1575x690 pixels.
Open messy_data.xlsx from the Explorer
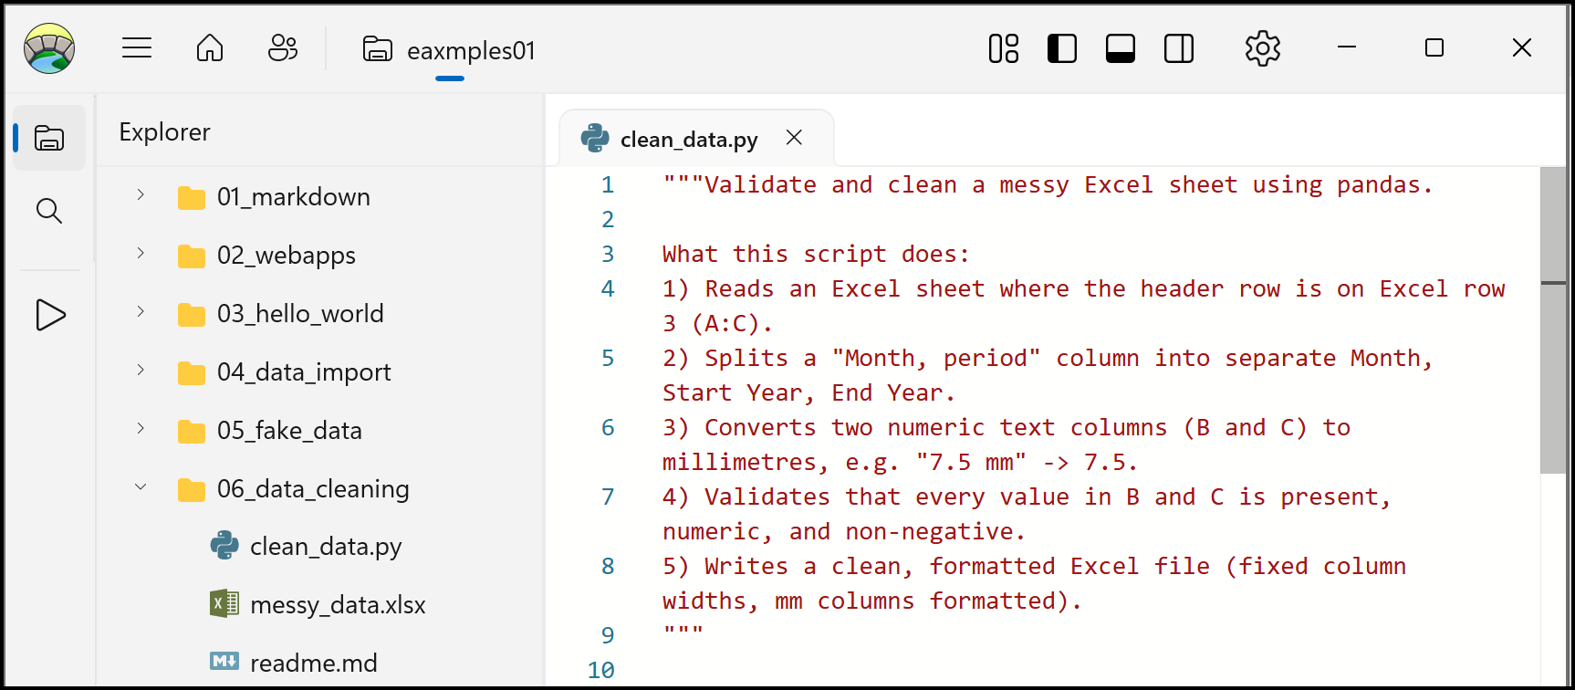point(338,603)
